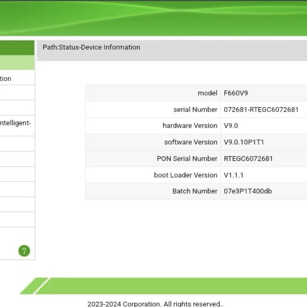Click the "Batch Number" row label
The height and width of the screenshot is (307, 307).
coord(195,191)
